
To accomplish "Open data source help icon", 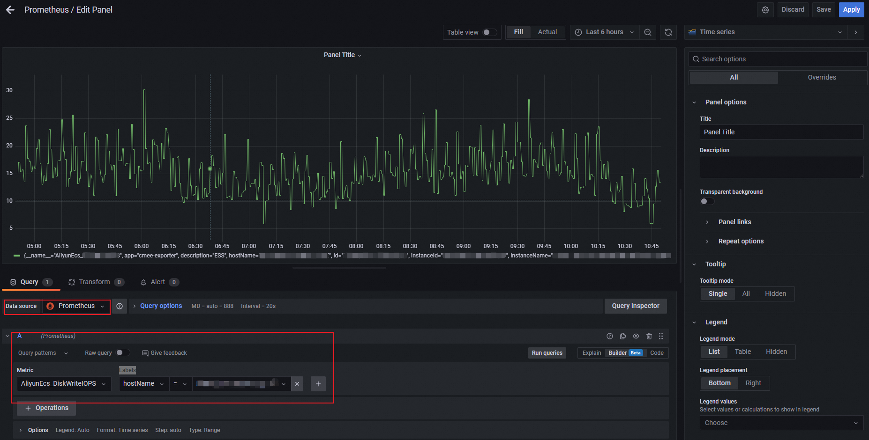I will point(120,306).
